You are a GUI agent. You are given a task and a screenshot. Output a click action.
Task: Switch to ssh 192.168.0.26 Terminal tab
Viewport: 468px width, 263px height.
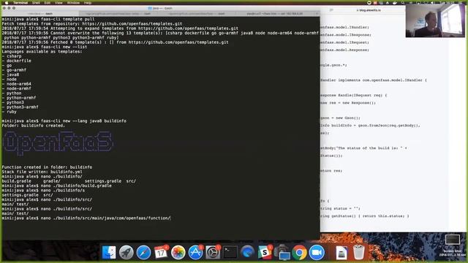coord(275,13)
